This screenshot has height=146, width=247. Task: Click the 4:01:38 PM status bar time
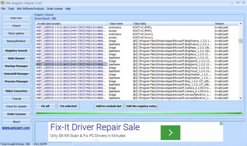click(x=40, y=144)
